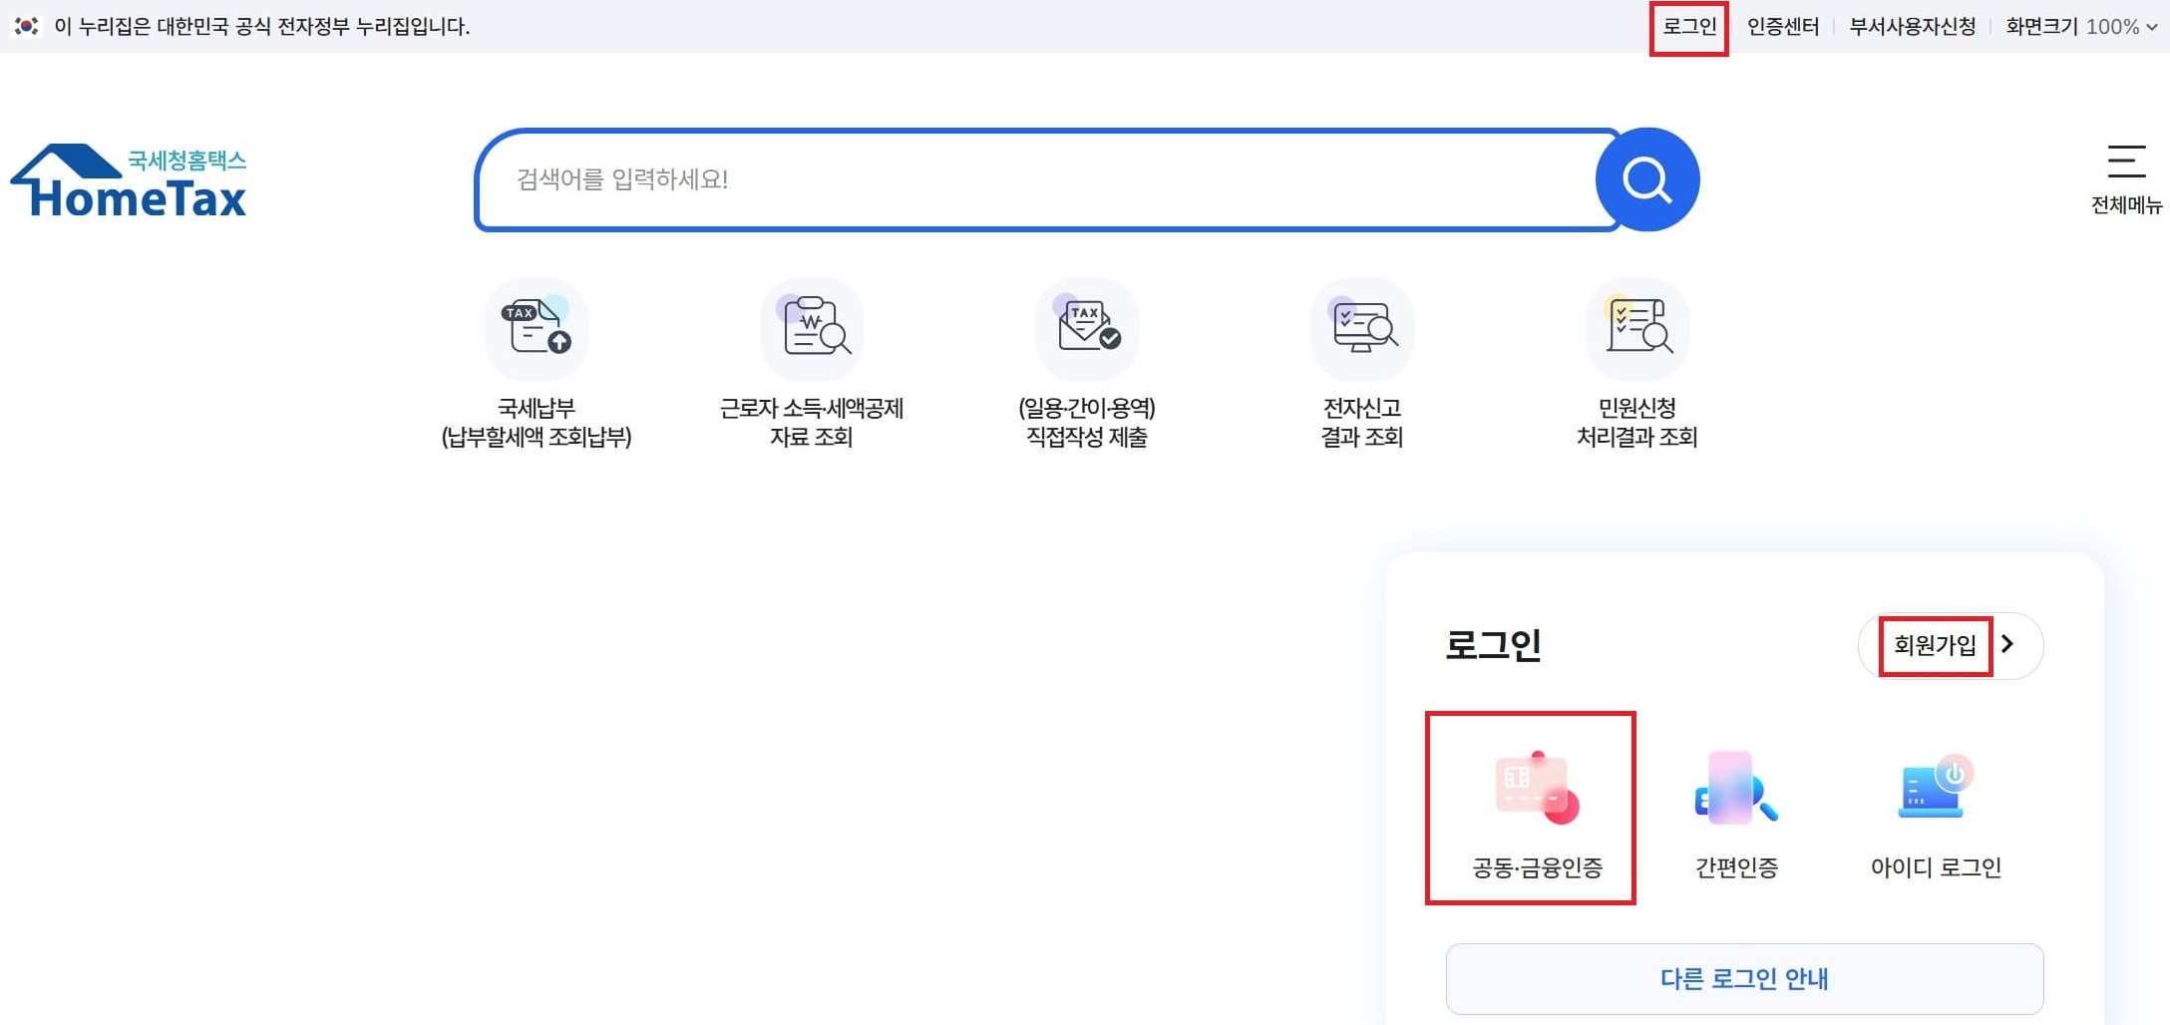Screen dimensions: 2170x1025
Task: Open 다른 로그인 안내 guidance
Action: coord(1742,978)
